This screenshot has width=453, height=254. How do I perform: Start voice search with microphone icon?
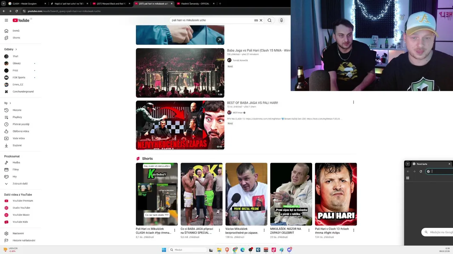tap(281, 20)
